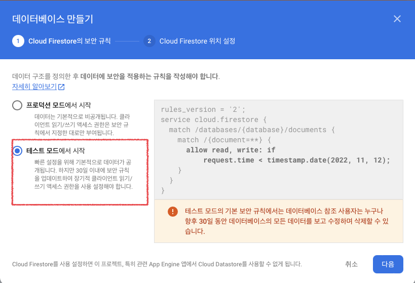Select step 2 circle for 위치 설정

[149, 41]
